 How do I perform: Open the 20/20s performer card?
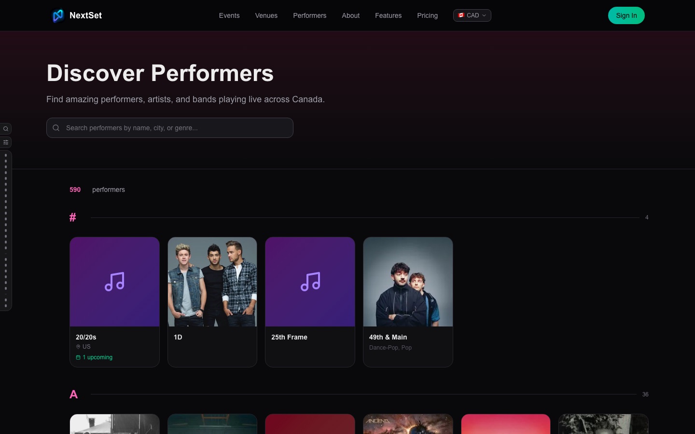[x=114, y=302]
